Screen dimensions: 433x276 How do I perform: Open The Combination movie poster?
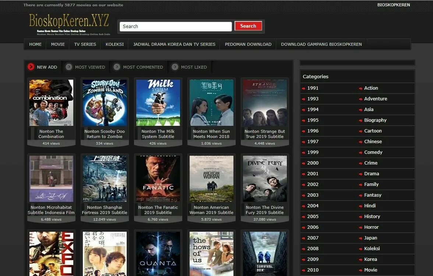click(52, 103)
